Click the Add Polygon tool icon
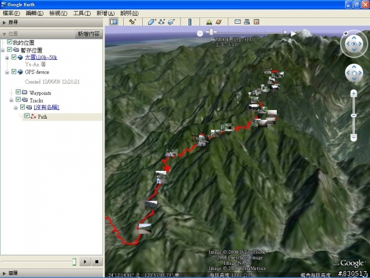Viewport: 370px width, 278px height. pos(151,22)
